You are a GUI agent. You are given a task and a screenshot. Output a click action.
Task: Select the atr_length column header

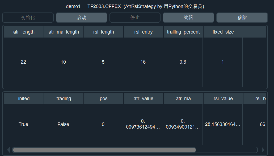24,32
